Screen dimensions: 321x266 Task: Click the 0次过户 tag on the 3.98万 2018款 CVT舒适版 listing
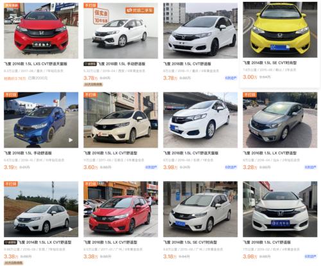pyautogui.click(x=311, y=256)
